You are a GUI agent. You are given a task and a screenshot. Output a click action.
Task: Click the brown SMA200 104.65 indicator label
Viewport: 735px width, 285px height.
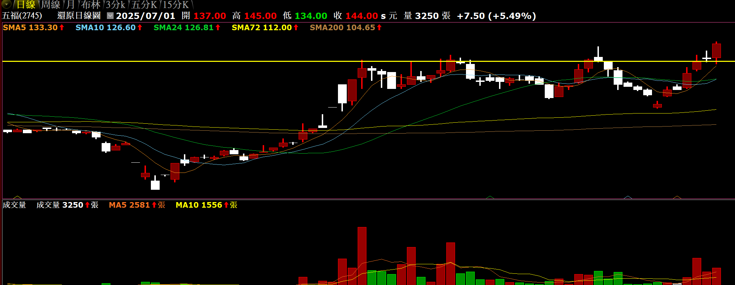tap(345, 27)
